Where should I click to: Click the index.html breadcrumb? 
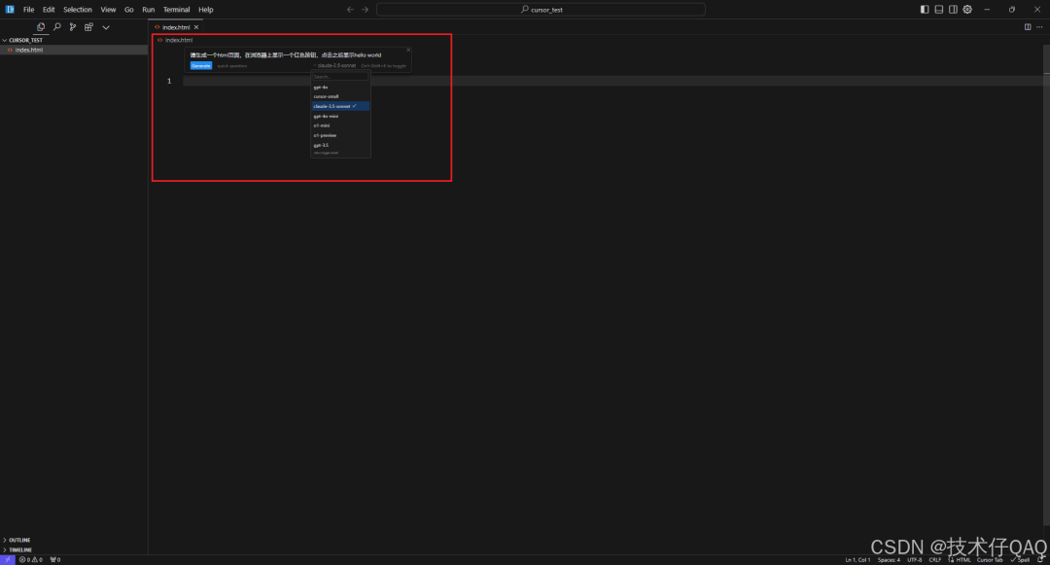click(179, 40)
